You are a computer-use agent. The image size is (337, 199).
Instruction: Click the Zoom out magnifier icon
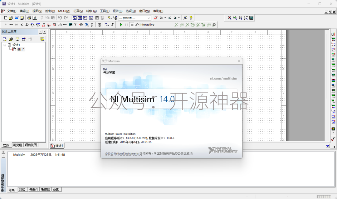[x=235, y=18]
